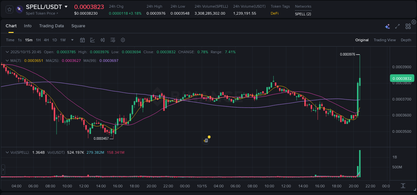
Task: Open chart settings via the hexagon gear icon
Action: pyautogui.click(x=123, y=40)
